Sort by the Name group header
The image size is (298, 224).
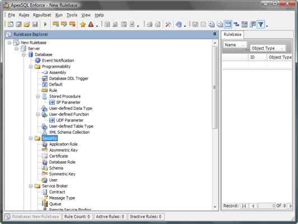235,45
